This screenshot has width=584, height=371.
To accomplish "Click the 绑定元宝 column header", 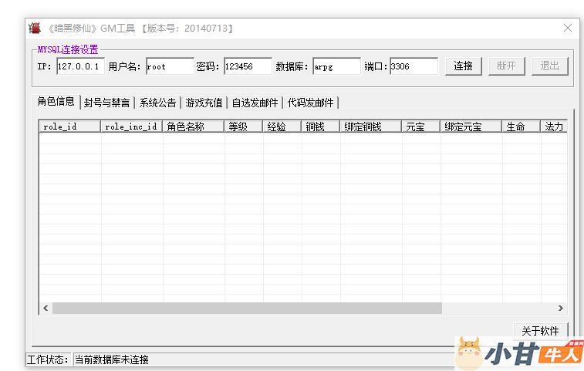I will tap(471, 126).
